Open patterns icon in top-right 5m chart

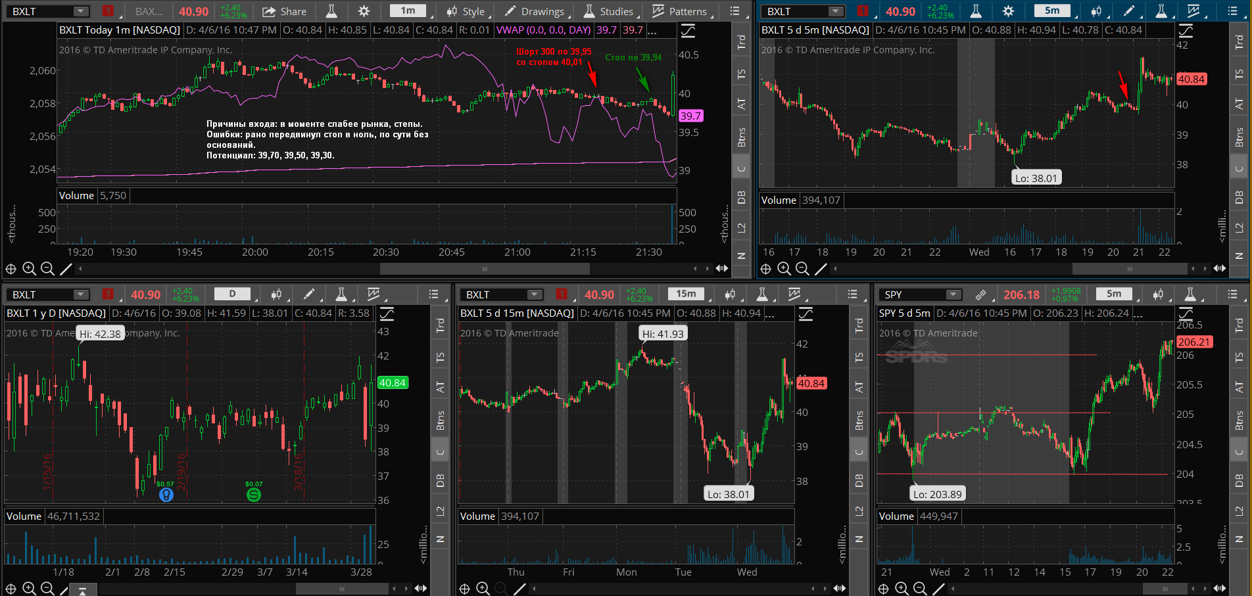point(1193,11)
